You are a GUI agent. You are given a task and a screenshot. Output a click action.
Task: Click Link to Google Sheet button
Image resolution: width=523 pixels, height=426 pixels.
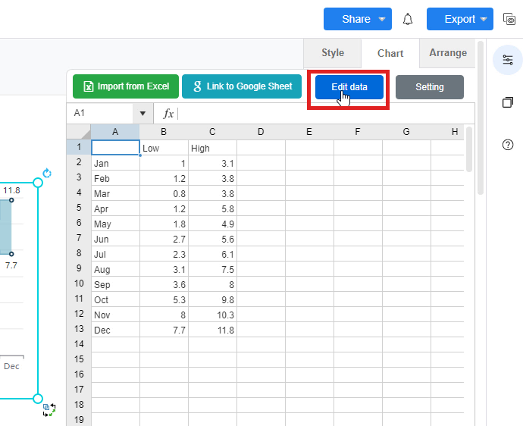coord(242,86)
